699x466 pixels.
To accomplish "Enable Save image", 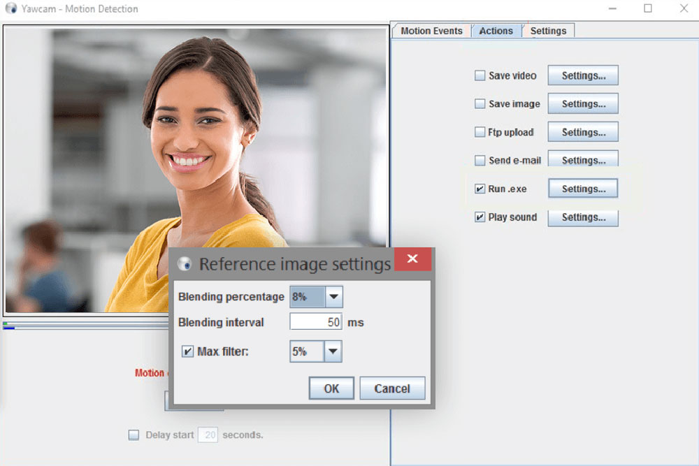I will point(480,103).
